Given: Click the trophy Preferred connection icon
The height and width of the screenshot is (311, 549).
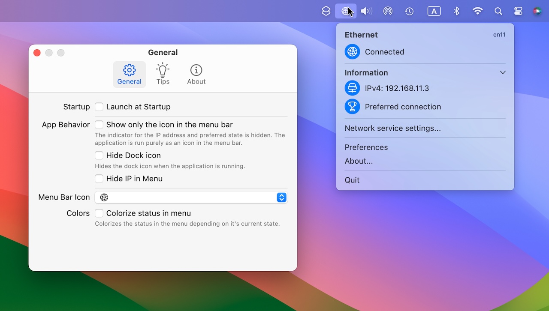Looking at the screenshot, I should 352,107.
